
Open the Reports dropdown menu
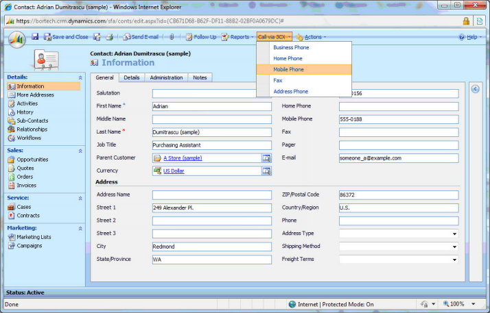tap(237, 37)
